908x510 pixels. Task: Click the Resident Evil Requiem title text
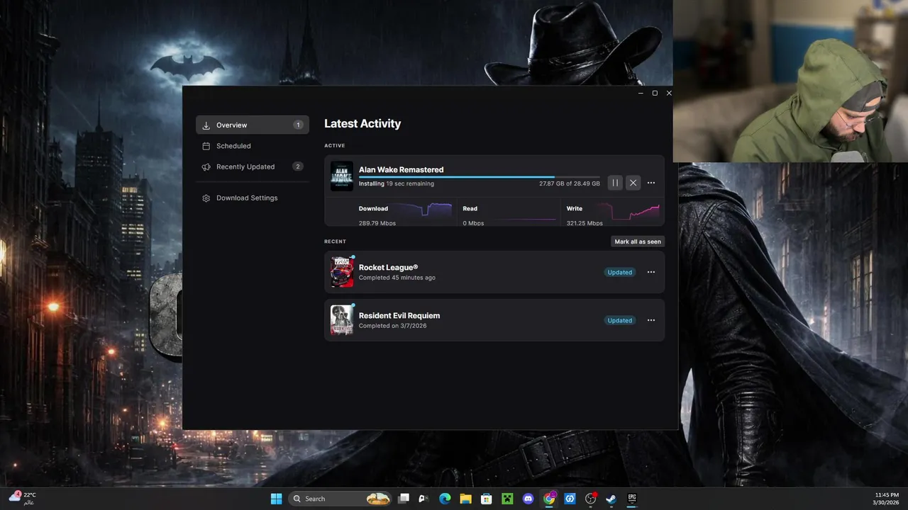399,315
